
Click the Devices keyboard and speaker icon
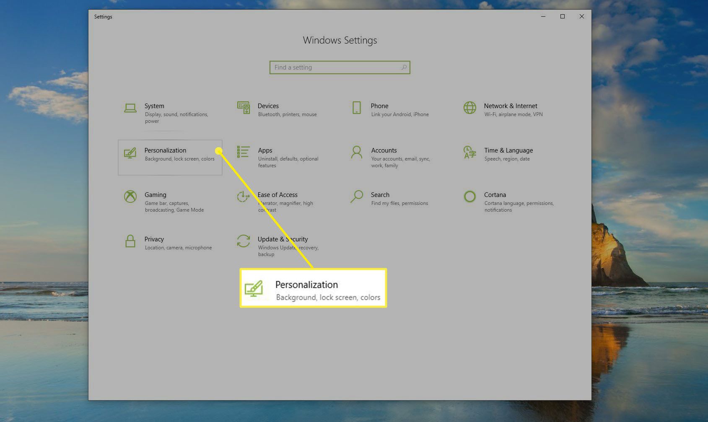tap(244, 108)
